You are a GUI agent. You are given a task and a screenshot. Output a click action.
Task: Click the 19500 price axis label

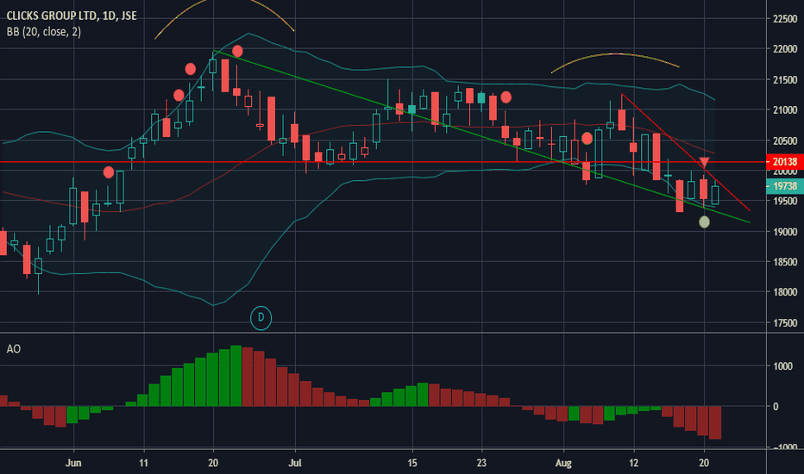[785, 202]
